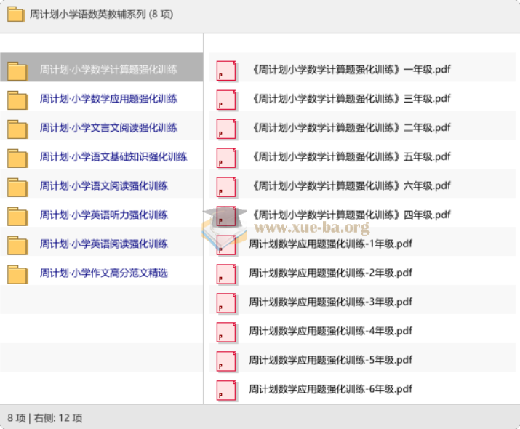Select 周计划数学应用题强化训练-5年级.pdf file
This screenshot has width=520, height=429.
pos(330,361)
